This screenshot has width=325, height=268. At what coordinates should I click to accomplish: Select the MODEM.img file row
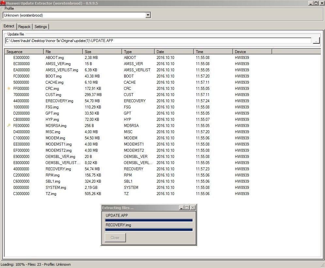click(x=138, y=138)
